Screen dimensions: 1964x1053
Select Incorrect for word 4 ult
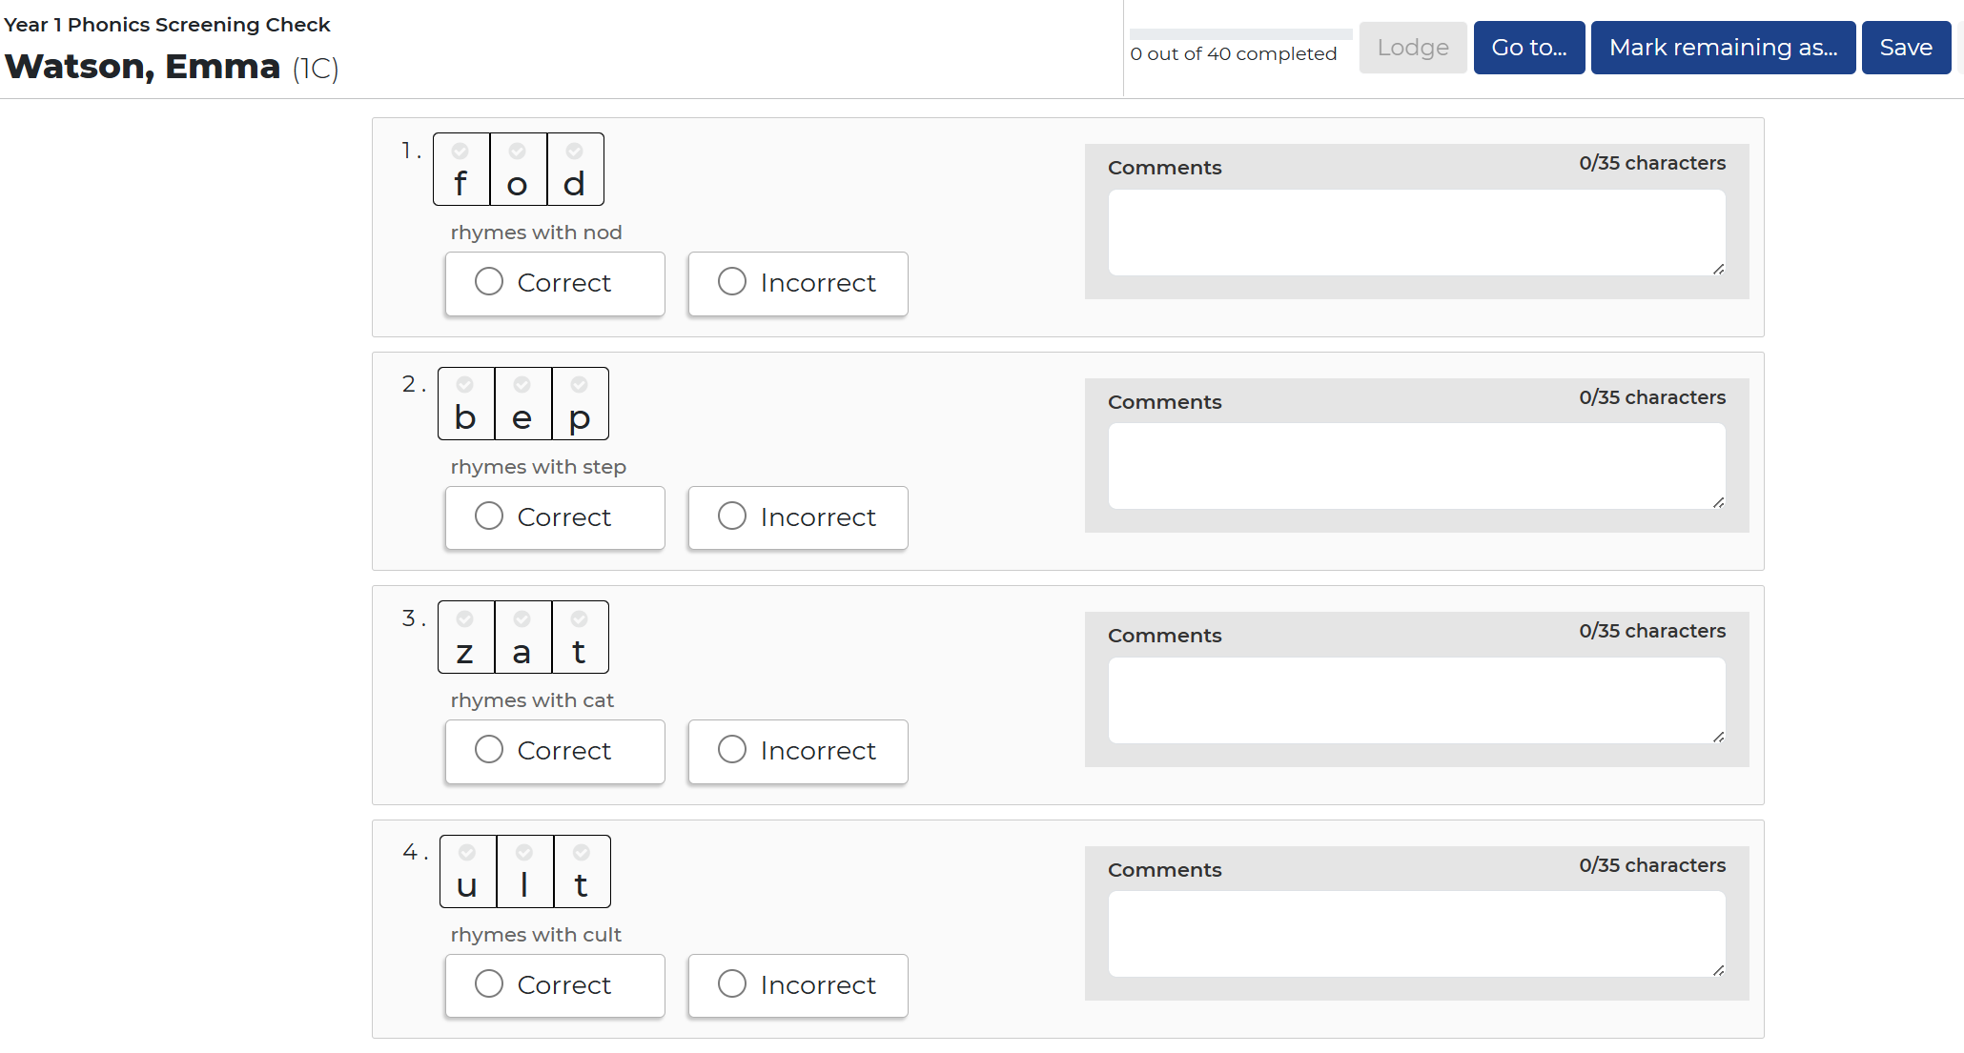(798, 985)
